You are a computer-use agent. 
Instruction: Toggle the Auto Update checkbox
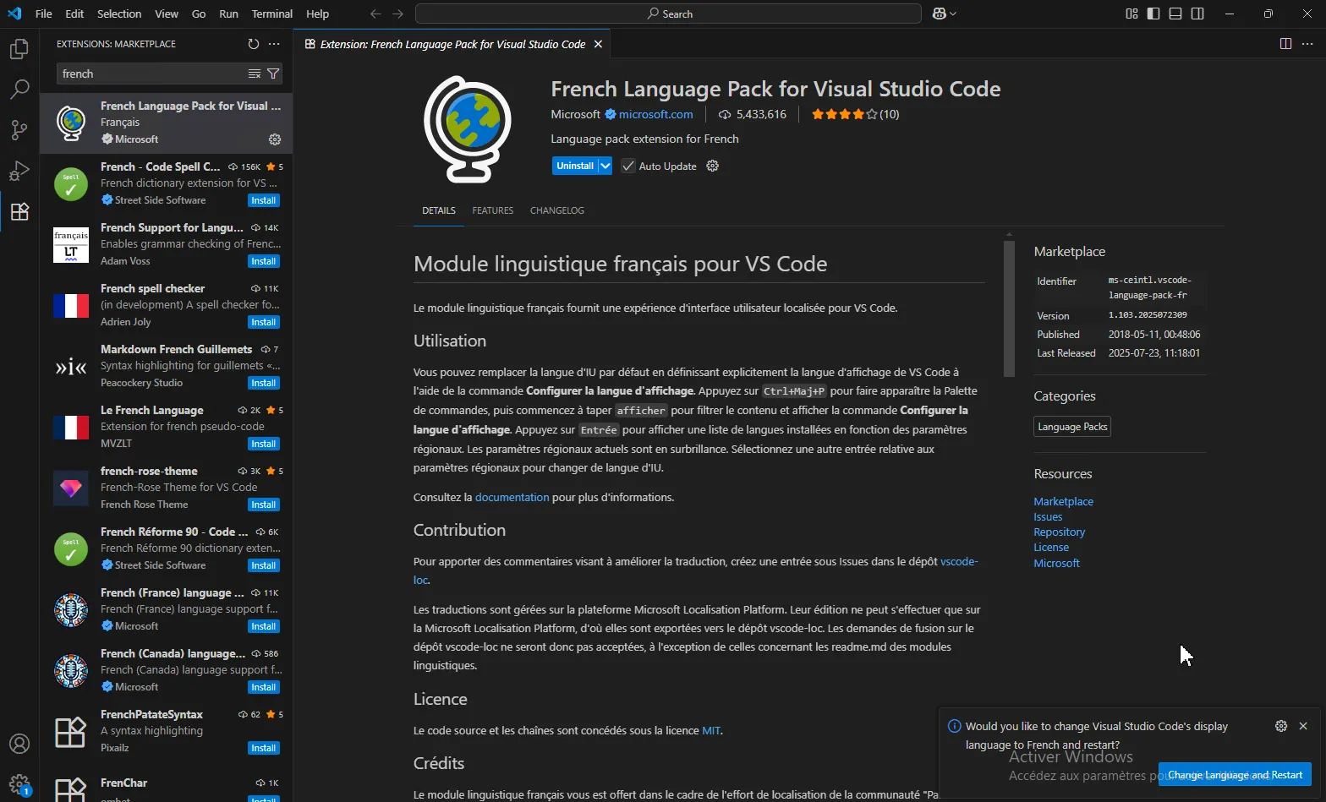click(628, 166)
